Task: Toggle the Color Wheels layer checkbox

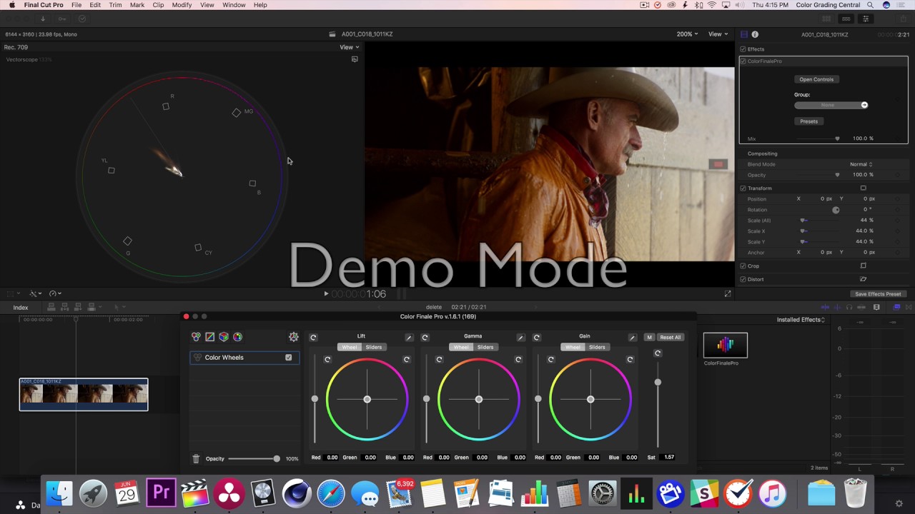Action: point(289,358)
